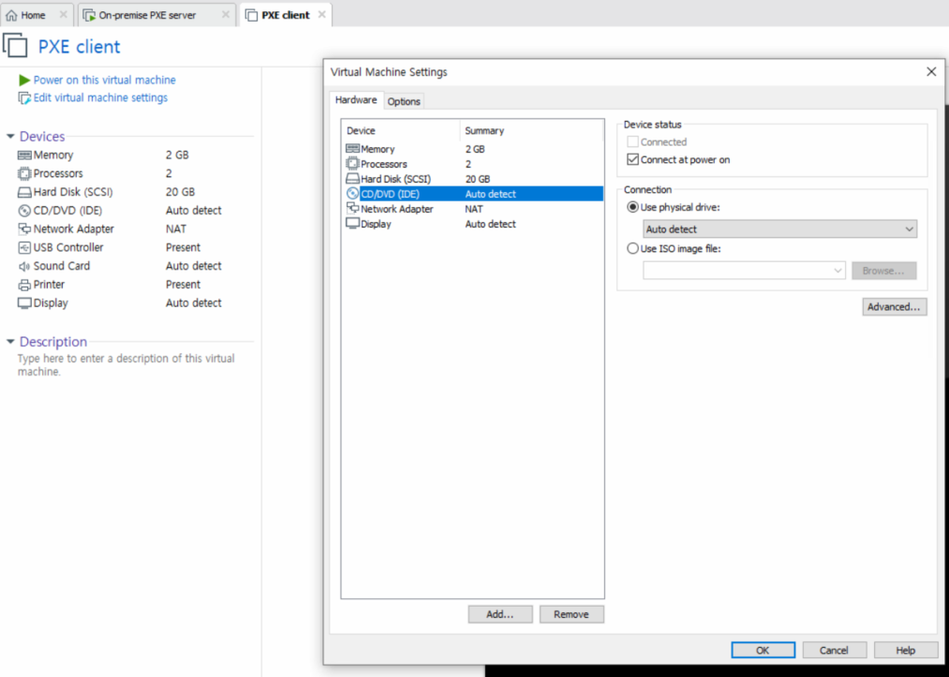Collapse the Devices section

10,137
